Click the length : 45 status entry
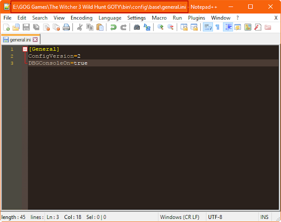Image resolution: width=281 pixels, height=222 pixels. point(14,217)
